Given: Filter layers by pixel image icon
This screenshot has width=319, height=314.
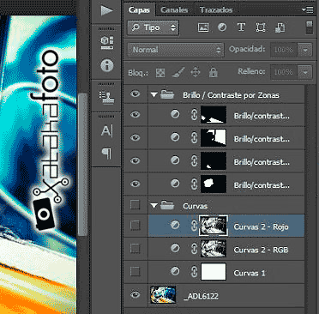Looking at the screenshot, I should 203,27.
